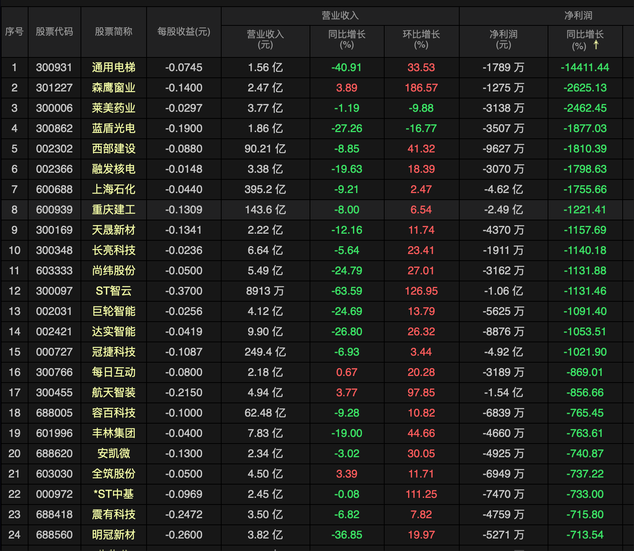Click revenue value 8913 万
The width and height of the screenshot is (634, 551).
coord(265,291)
